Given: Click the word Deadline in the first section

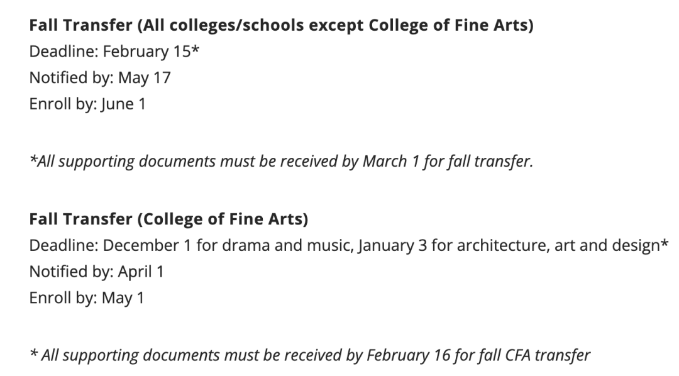Looking at the screenshot, I should click(x=63, y=52).
